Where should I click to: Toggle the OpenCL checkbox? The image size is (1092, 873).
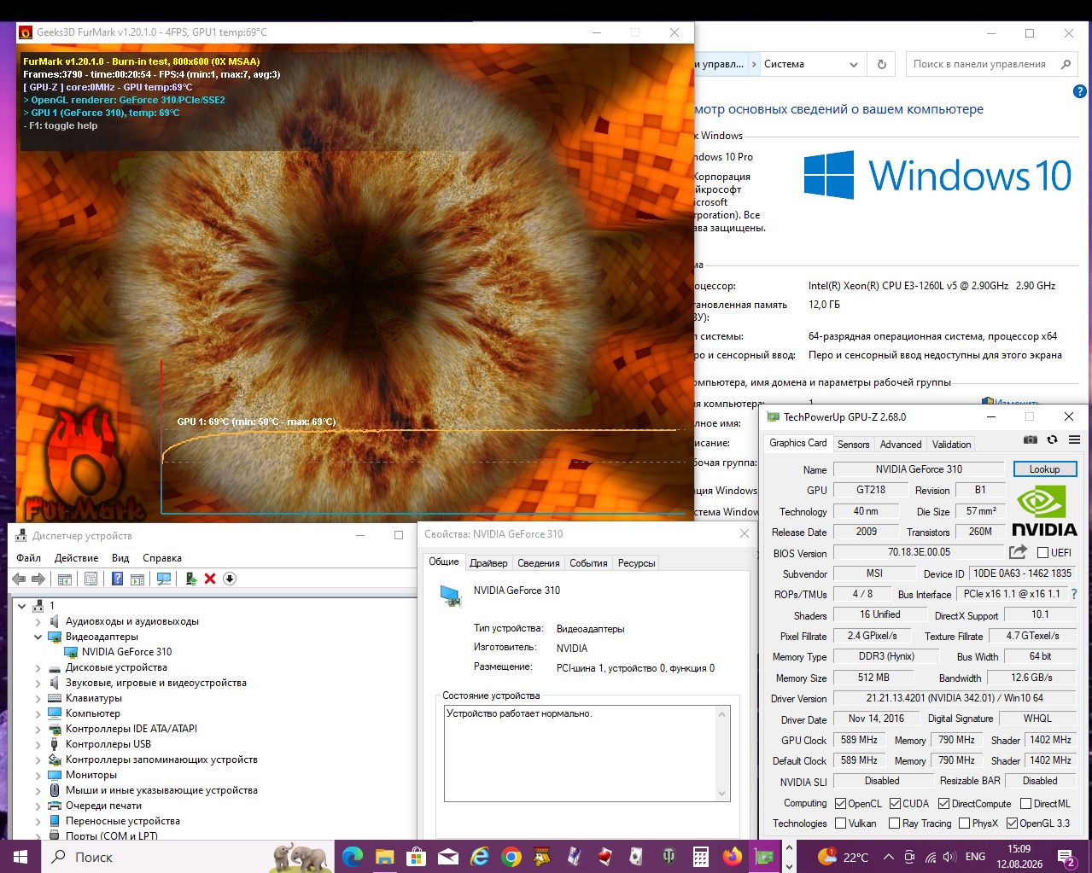coord(841,803)
